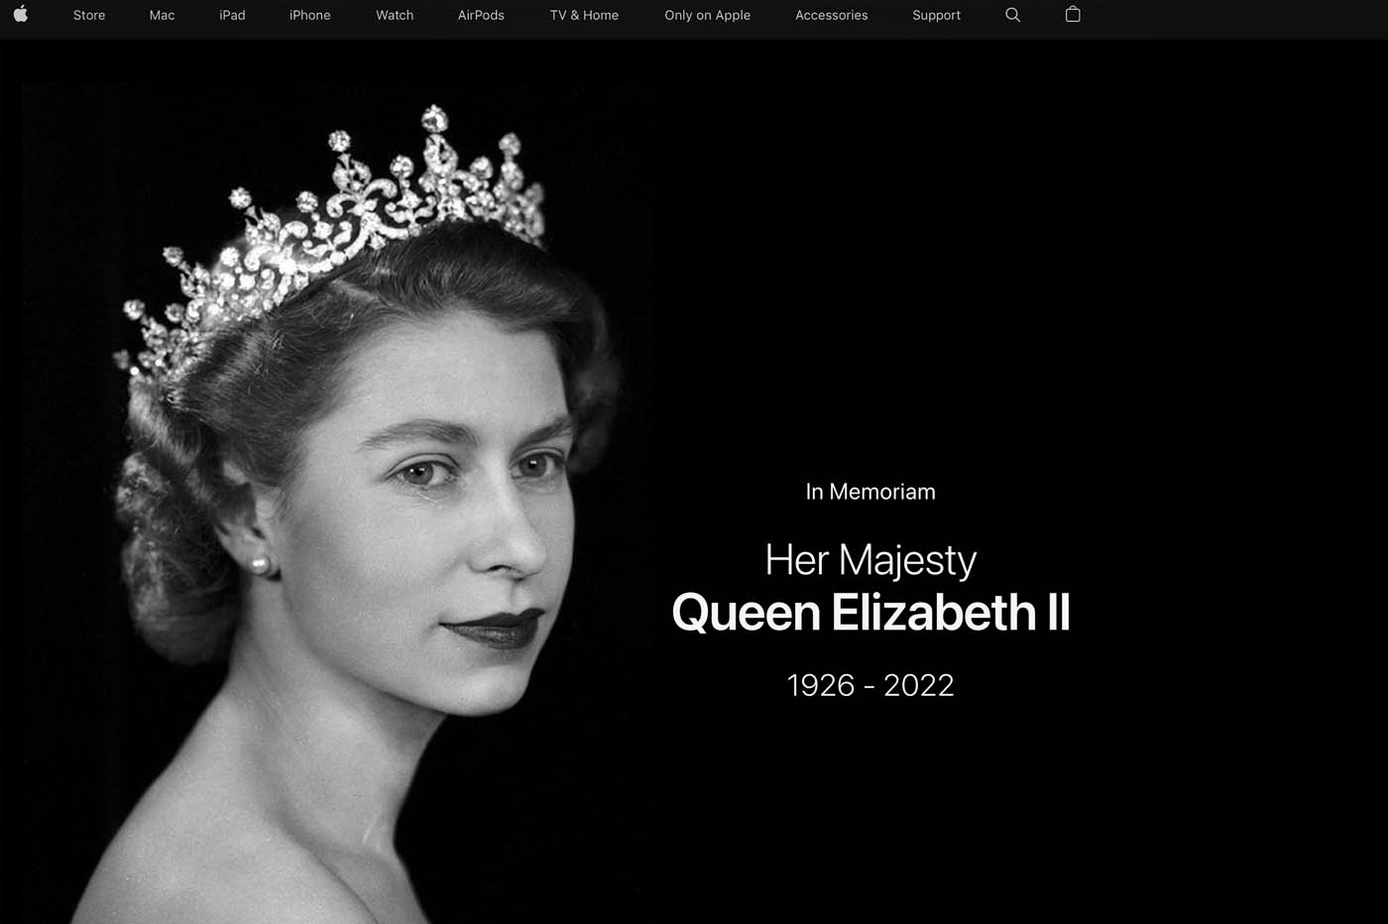
Task: Select iPad in the navigation bar
Action: click(232, 15)
